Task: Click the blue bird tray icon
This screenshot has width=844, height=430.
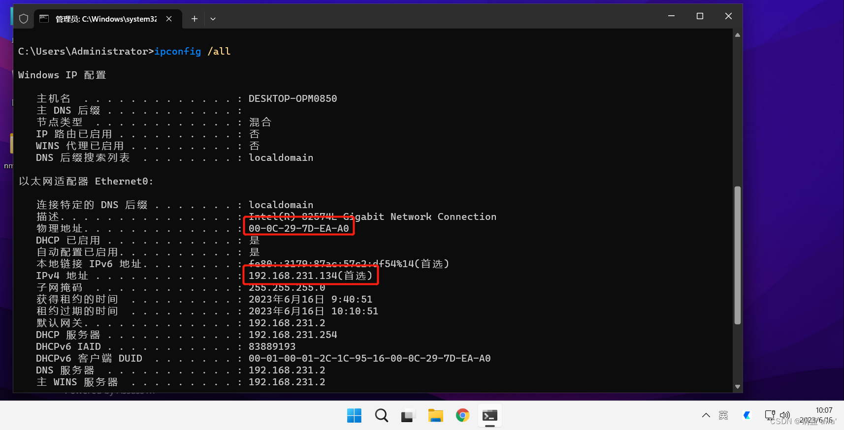Action: coord(747,415)
